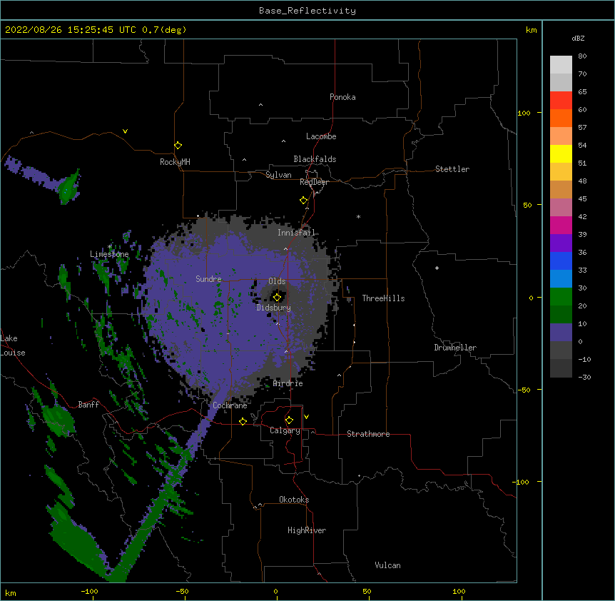Pick the yellow 51-54 dBZ swatch
The height and width of the screenshot is (601, 615).
coord(561,153)
